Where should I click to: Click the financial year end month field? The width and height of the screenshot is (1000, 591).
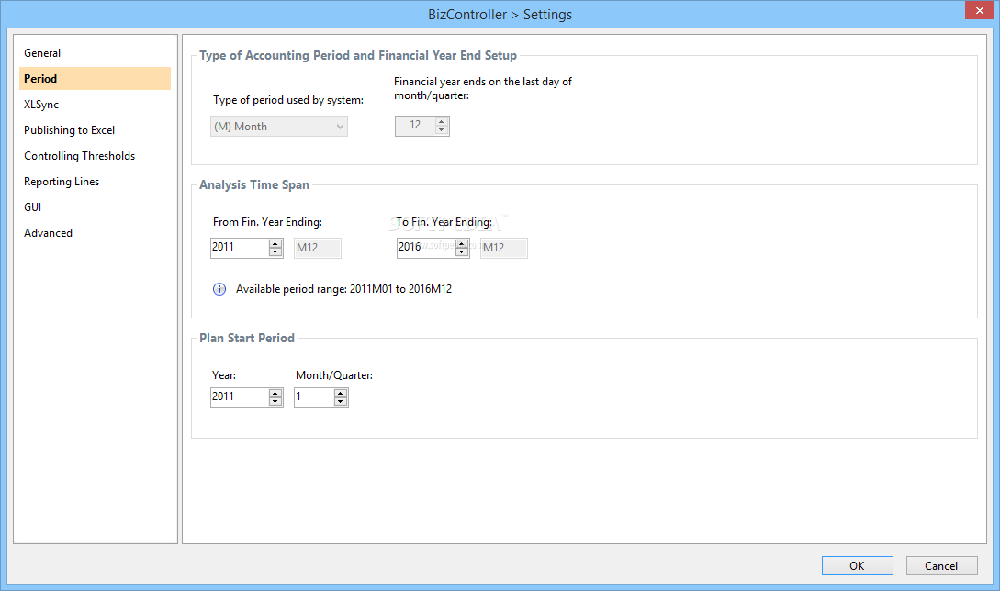click(x=415, y=126)
